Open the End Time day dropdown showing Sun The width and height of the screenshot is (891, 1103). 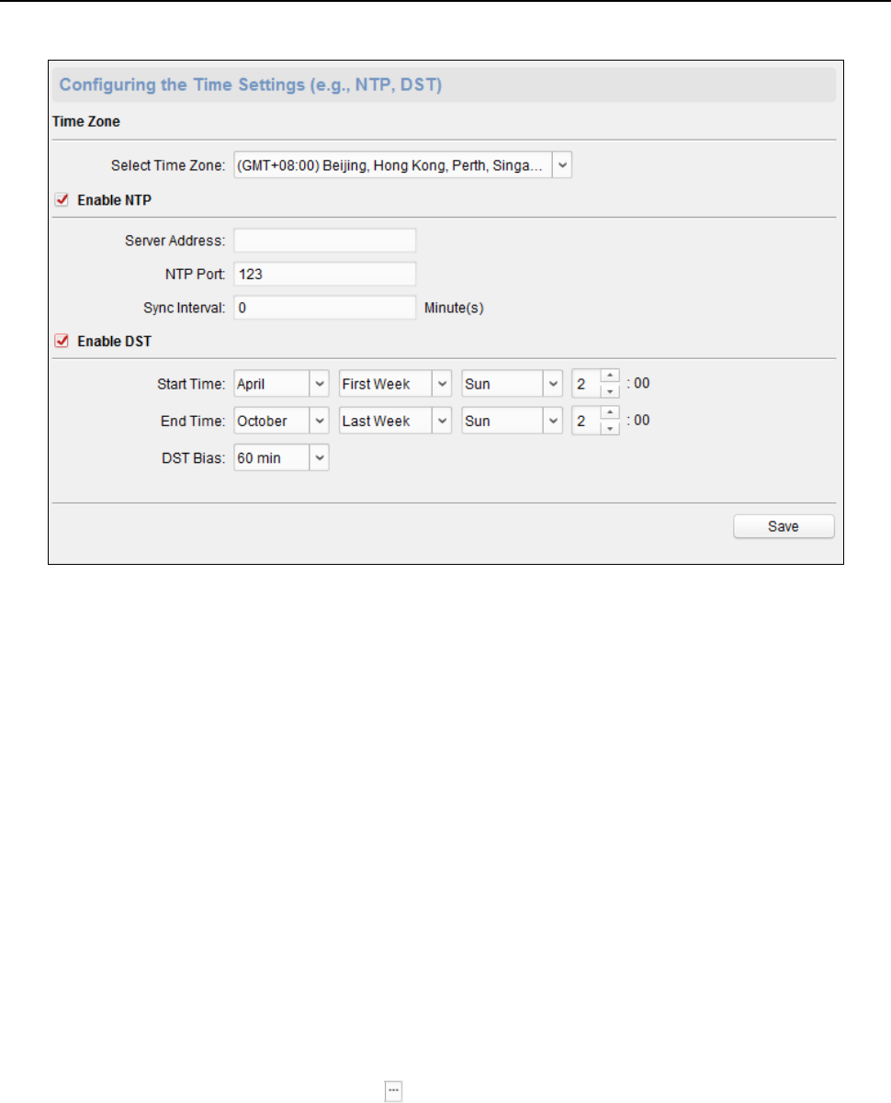click(512, 421)
